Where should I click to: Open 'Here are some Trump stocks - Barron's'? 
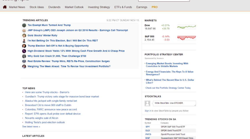[47, 92]
